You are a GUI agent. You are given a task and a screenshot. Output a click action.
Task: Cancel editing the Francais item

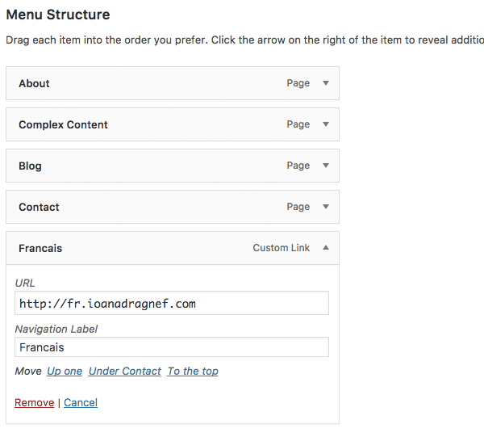(81, 402)
